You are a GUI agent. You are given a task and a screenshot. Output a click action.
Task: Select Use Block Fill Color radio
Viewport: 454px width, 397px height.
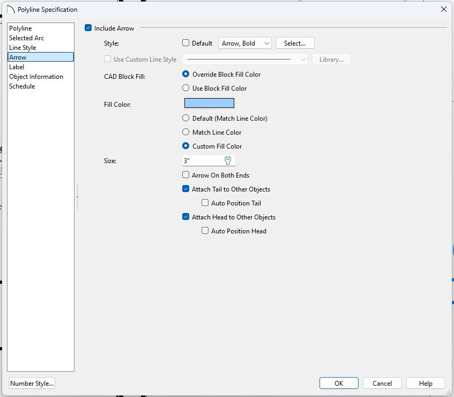click(x=186, y=89)
